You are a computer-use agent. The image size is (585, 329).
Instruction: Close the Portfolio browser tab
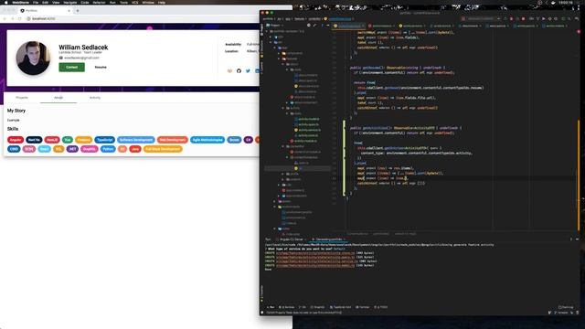coord(69,11)
